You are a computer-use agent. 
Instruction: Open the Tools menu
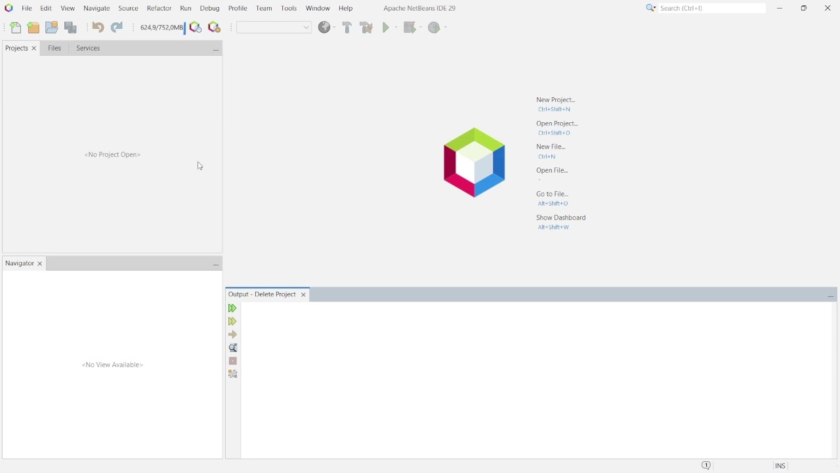(x=289, y=9)
